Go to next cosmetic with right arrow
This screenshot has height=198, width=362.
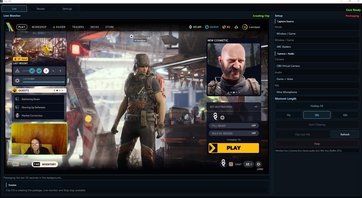point(239,92)
